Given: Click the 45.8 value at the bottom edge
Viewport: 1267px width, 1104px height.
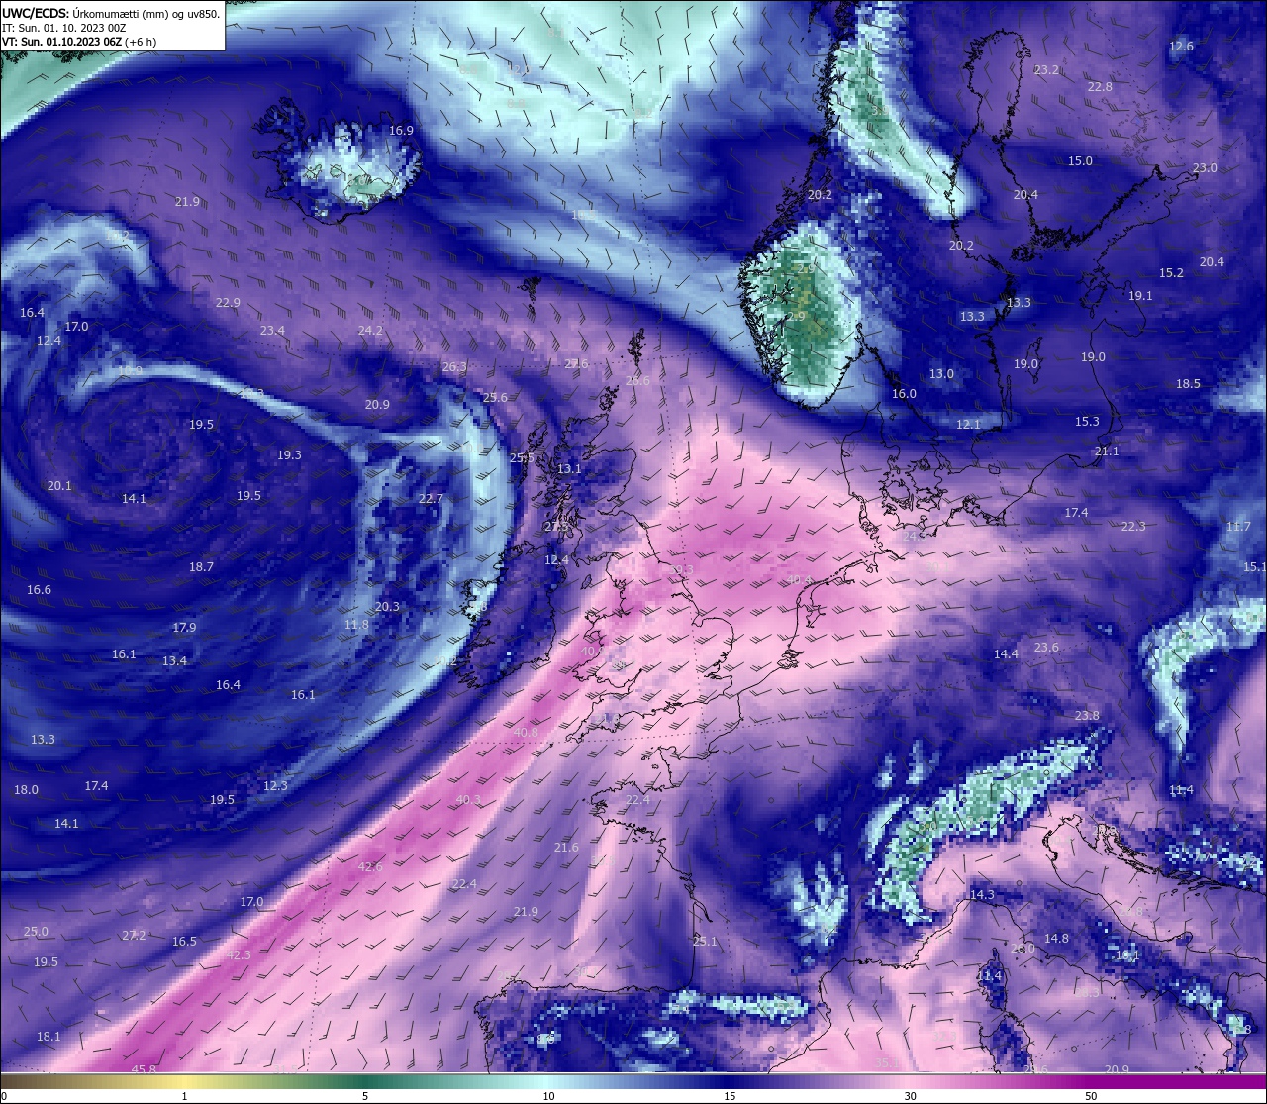Looking at the screenshot, I should pos(144,1069).
